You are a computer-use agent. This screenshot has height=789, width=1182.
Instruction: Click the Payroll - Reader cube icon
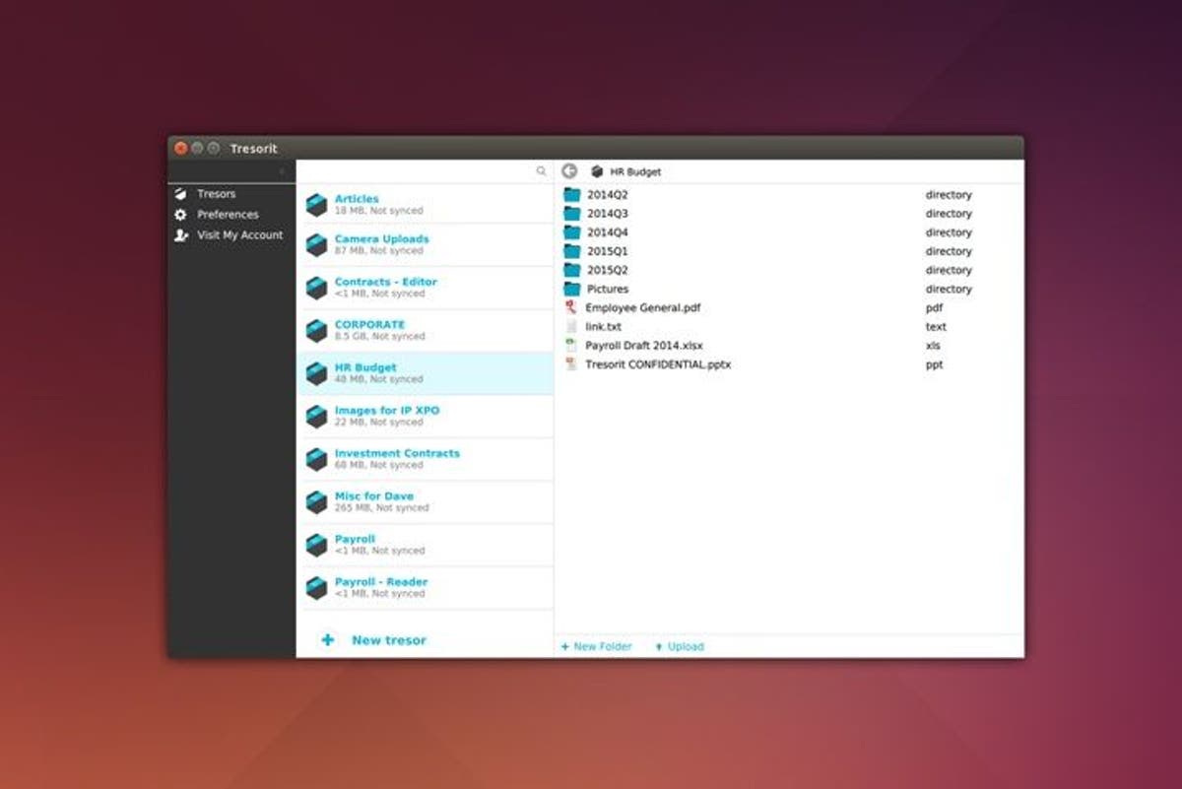[x=316, y=588]
